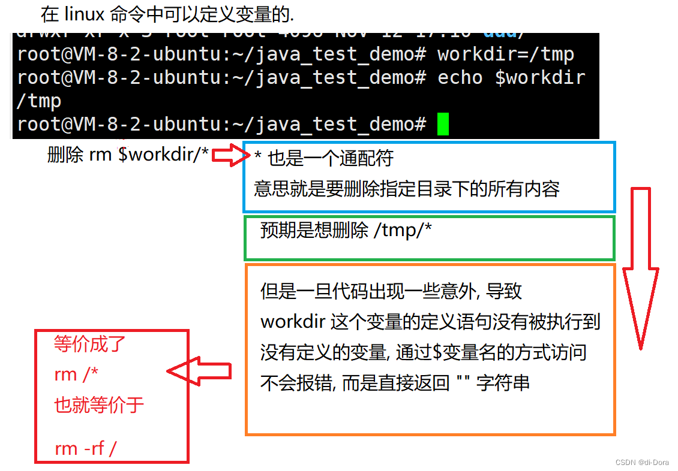Click the orange explanation box
This screenshot has height=471, width=678.
(430, 350)
